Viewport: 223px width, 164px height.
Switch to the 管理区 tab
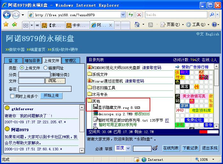click(71, 61)
